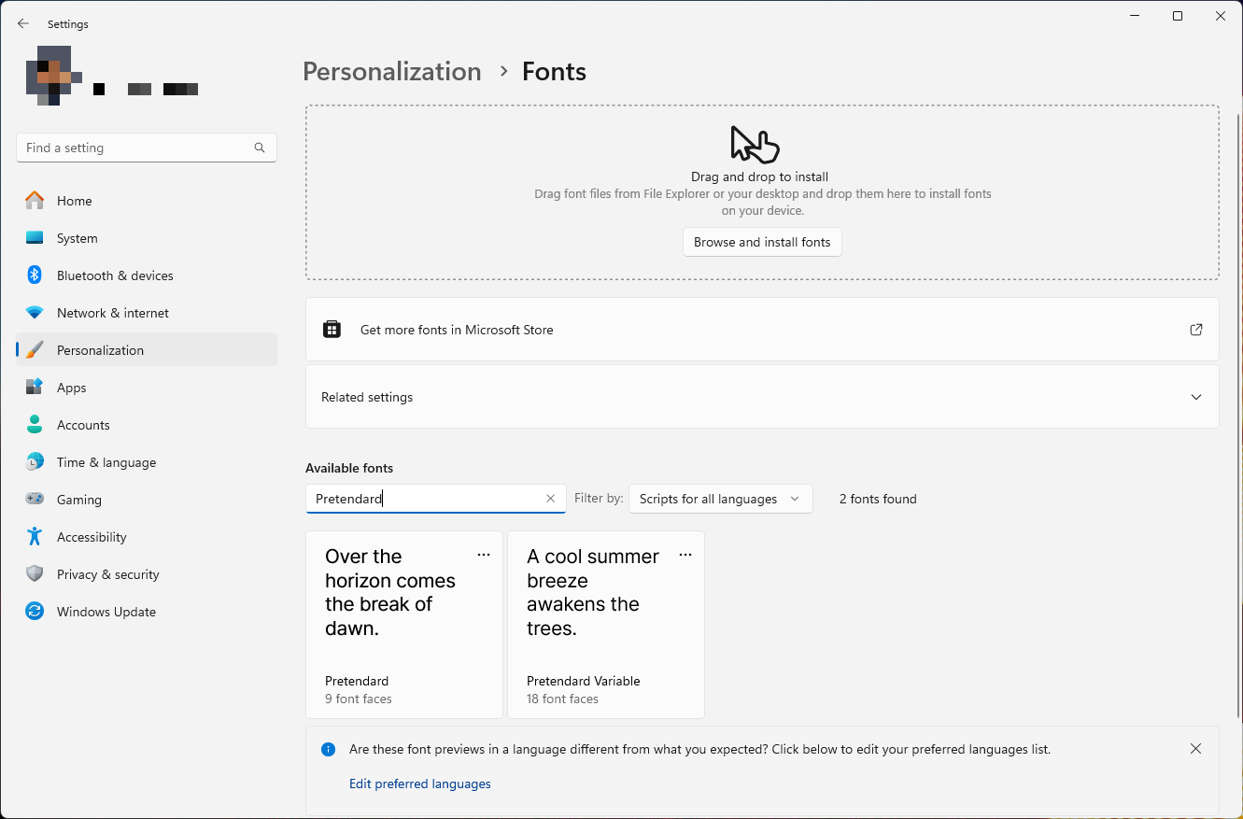
Task: Click the "18 font faces" label
Action: coord(562,699)
